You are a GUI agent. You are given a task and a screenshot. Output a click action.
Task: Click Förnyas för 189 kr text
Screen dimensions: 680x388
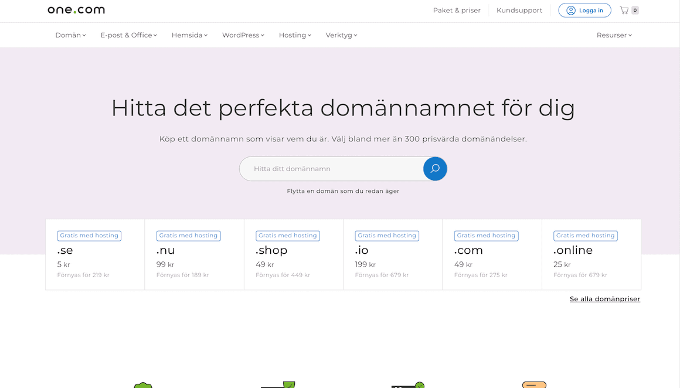pyautogui.click(x=182, y=275)
